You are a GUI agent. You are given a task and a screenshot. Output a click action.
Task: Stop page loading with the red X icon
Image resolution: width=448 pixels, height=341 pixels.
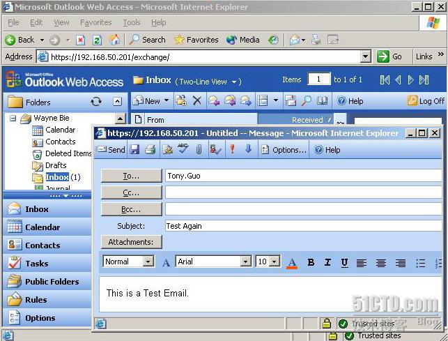(x=81, y=40)
